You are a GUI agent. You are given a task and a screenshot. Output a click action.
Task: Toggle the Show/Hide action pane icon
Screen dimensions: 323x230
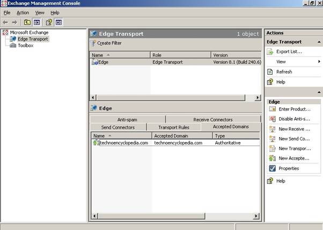(x=58, y=22)
